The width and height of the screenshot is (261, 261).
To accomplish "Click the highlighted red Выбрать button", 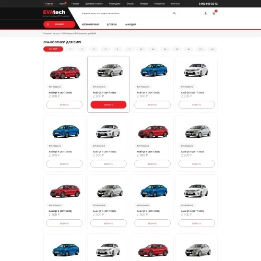I will tap(109, 105).
